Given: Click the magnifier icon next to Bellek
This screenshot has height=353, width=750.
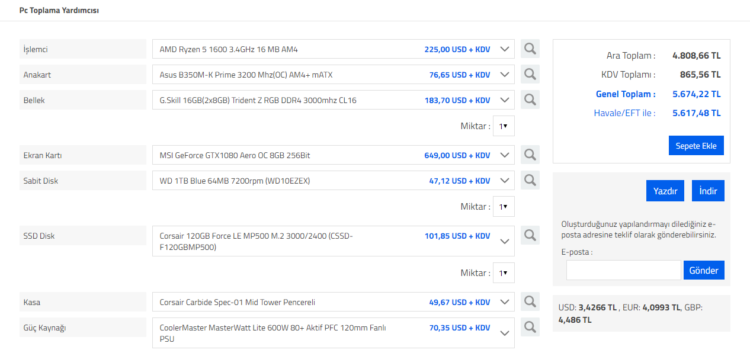Looking at the screenshot, I should (x=530, y=100).
